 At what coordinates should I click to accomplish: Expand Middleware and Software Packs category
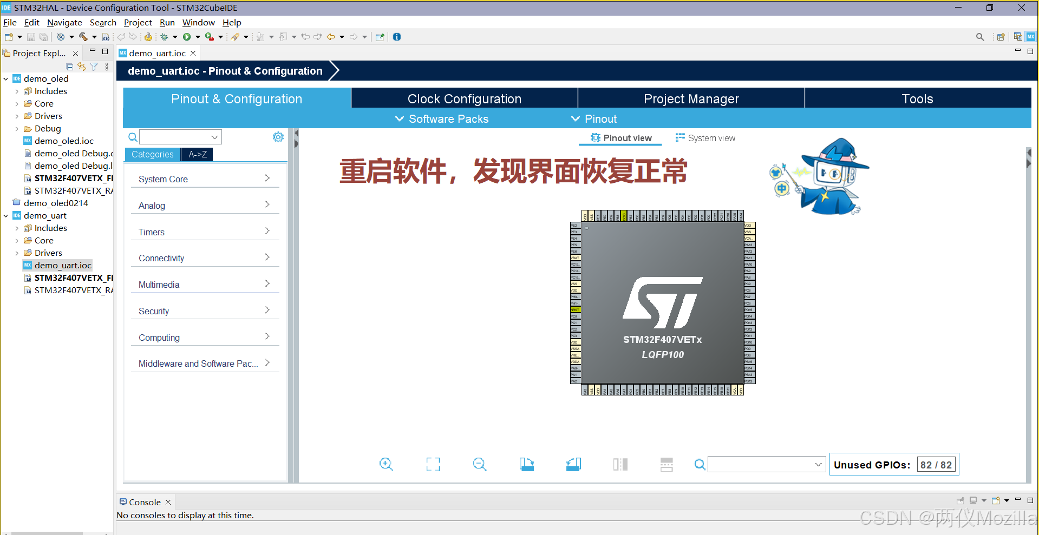(205, 364)
